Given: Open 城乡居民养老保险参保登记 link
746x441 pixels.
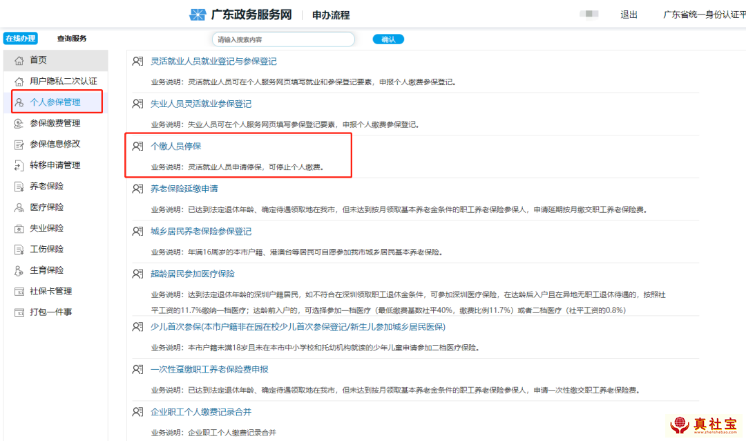Looking at the screenshot, I should 201,232.
